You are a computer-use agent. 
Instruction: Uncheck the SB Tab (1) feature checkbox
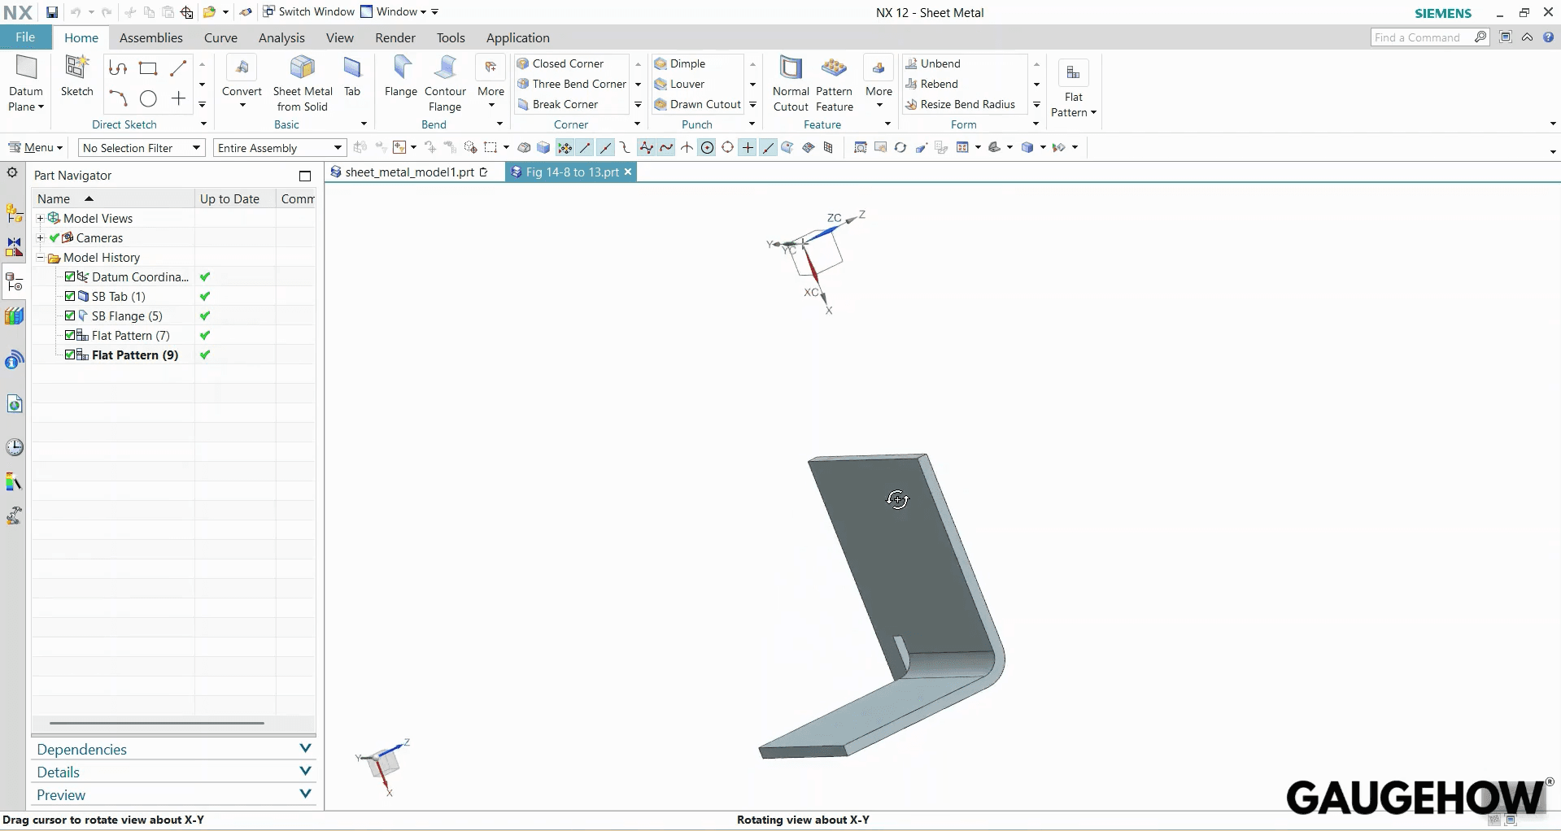[x=68, y=296]
